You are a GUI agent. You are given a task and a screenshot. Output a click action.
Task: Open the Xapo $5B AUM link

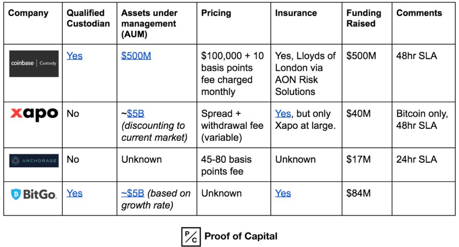click(136, 114)
